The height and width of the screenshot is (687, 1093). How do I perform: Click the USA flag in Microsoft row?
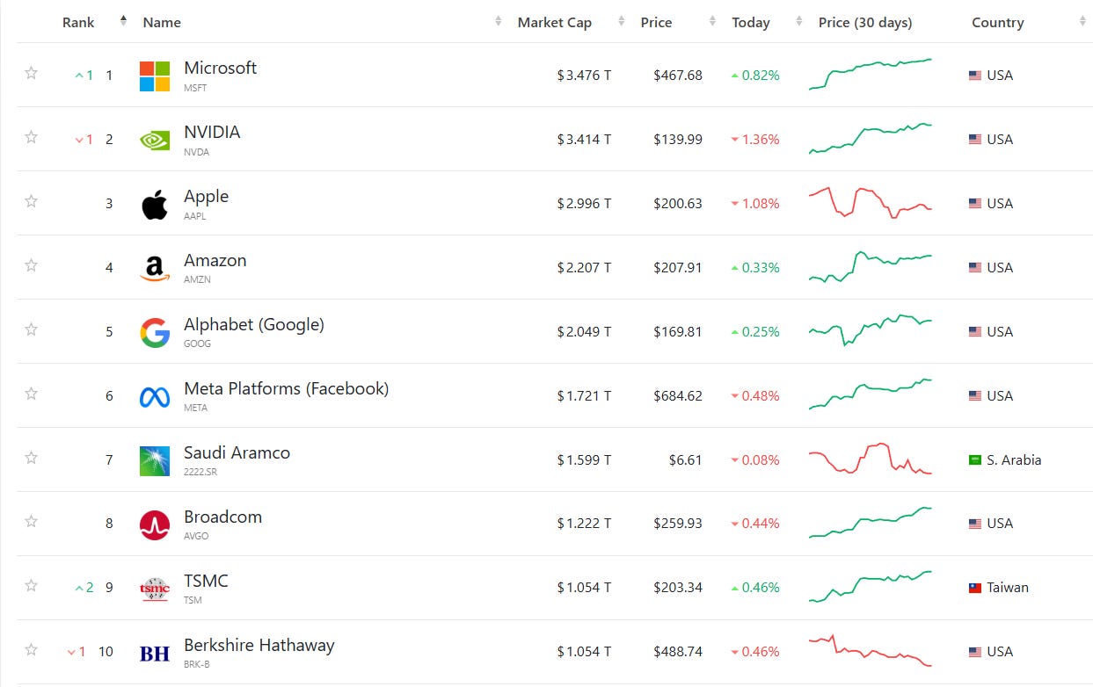[x=974, y=76]
